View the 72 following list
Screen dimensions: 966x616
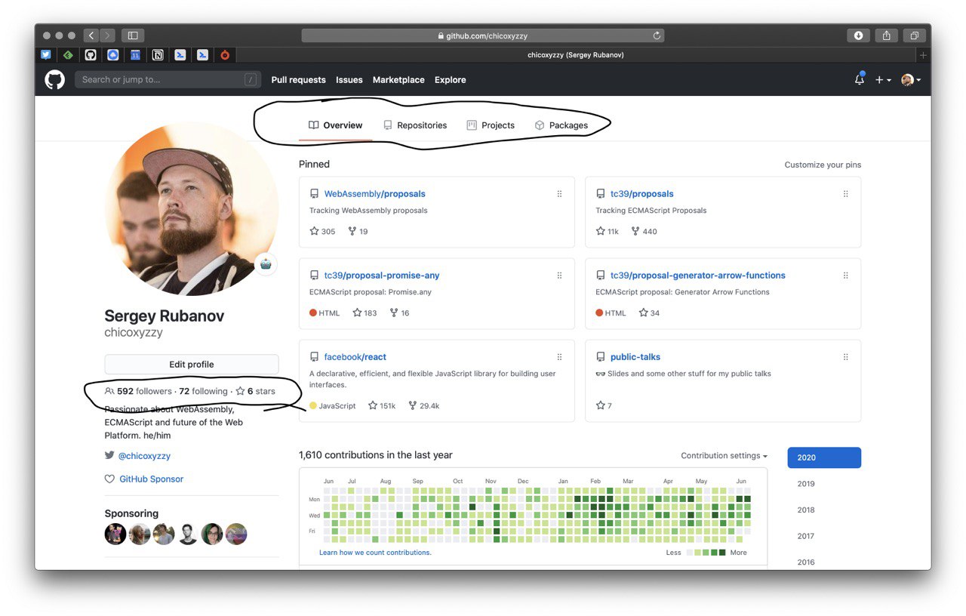pyautogui.click(x=203, y=391)
